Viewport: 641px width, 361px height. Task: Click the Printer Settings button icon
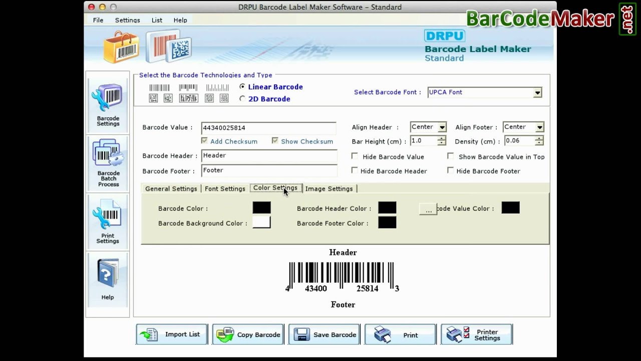pyautogui.click(x=458, y=334)
